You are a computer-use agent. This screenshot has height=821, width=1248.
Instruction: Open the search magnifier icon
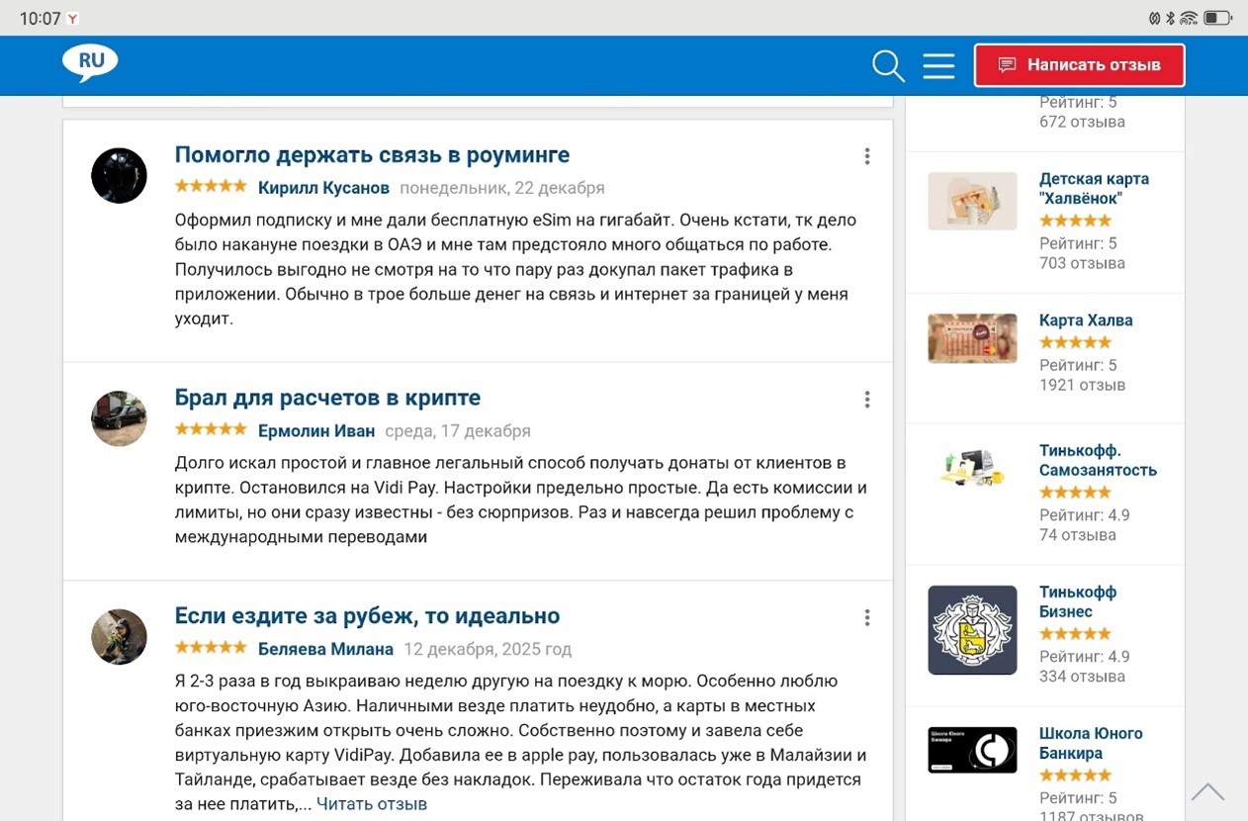(888, 66)
